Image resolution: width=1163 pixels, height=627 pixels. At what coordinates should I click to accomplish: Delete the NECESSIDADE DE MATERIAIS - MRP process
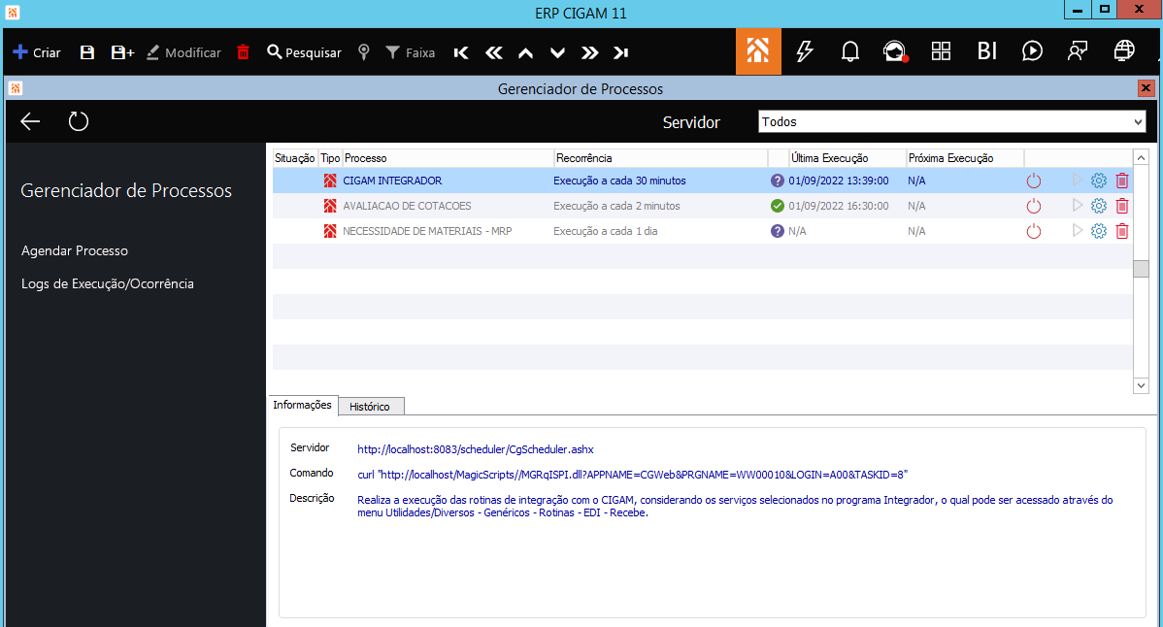pyautogui.click(x=1122, y=231)
